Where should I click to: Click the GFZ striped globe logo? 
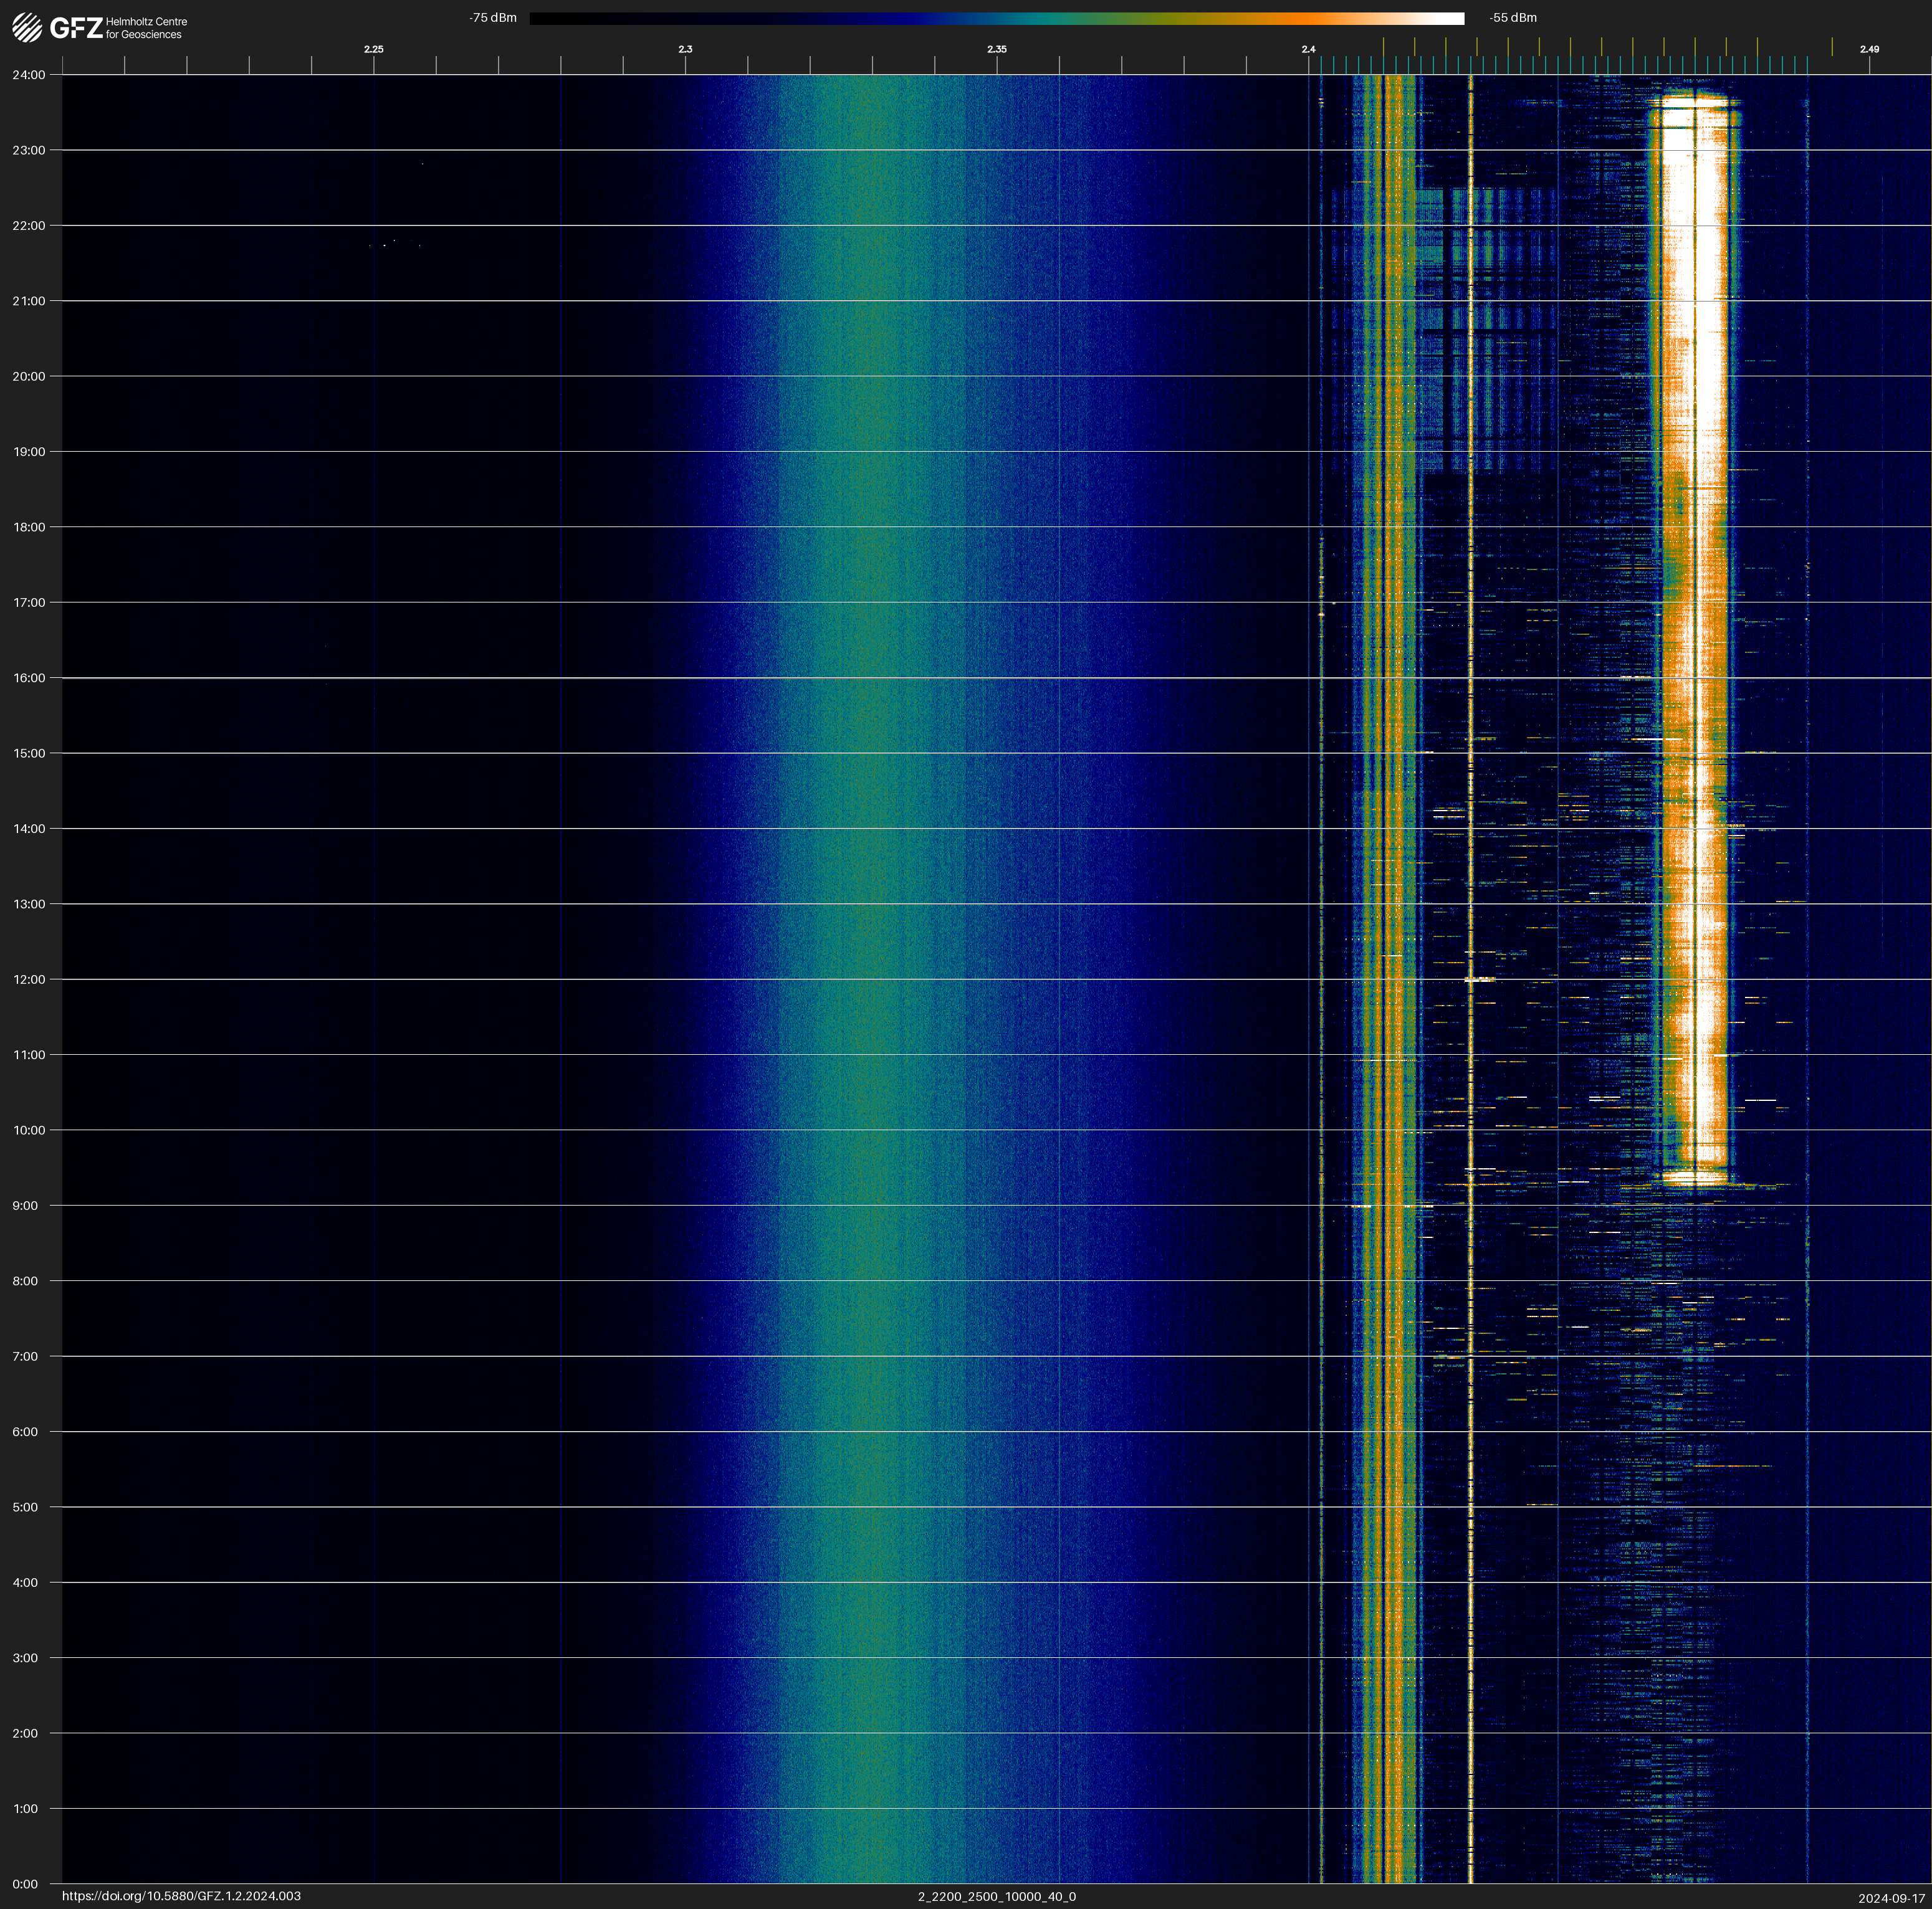coord(27,28)
